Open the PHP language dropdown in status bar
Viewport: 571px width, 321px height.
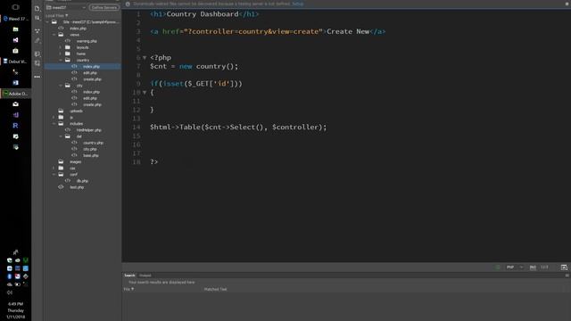point(515,267)
